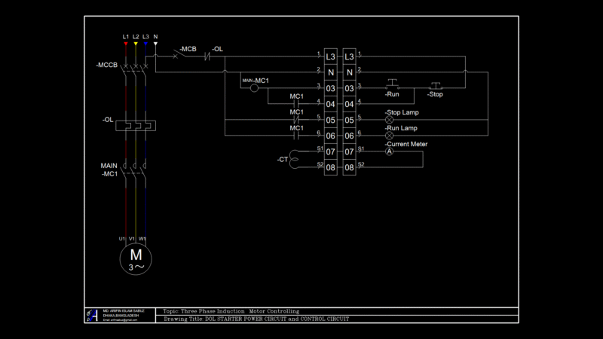Screen dimensions: 603x339
Task: Select the Stop Lamp crossed-circle symbol
Action: click(x=389, y=120)
